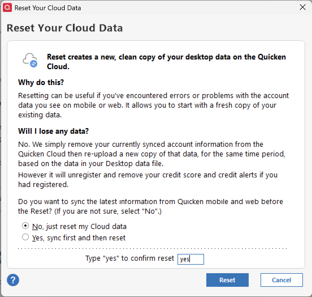Click the paragraph about credit score removal
Image resolution: width=312 pixels, height=297 pixels.
pyautogui.click(x=148, y=179)
